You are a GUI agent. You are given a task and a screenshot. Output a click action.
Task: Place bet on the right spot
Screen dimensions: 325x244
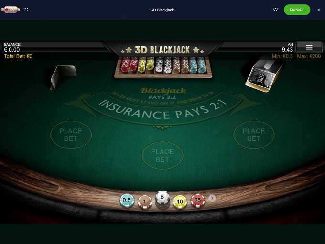tap(254, 135)
